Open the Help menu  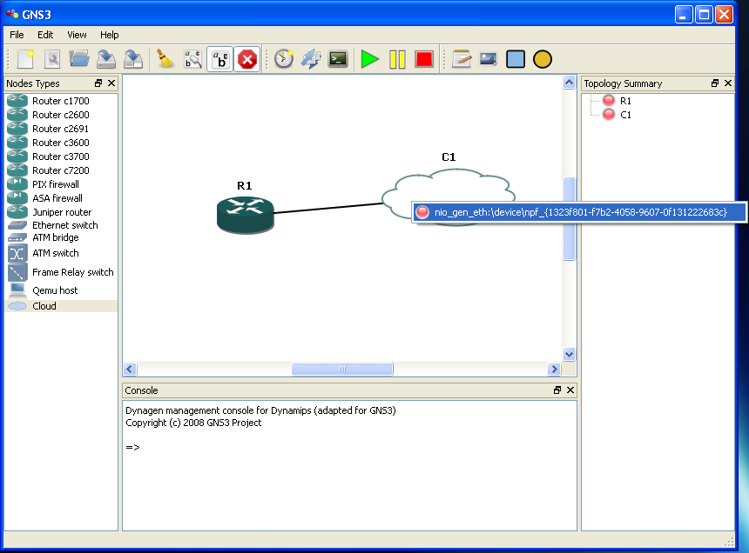110,35
